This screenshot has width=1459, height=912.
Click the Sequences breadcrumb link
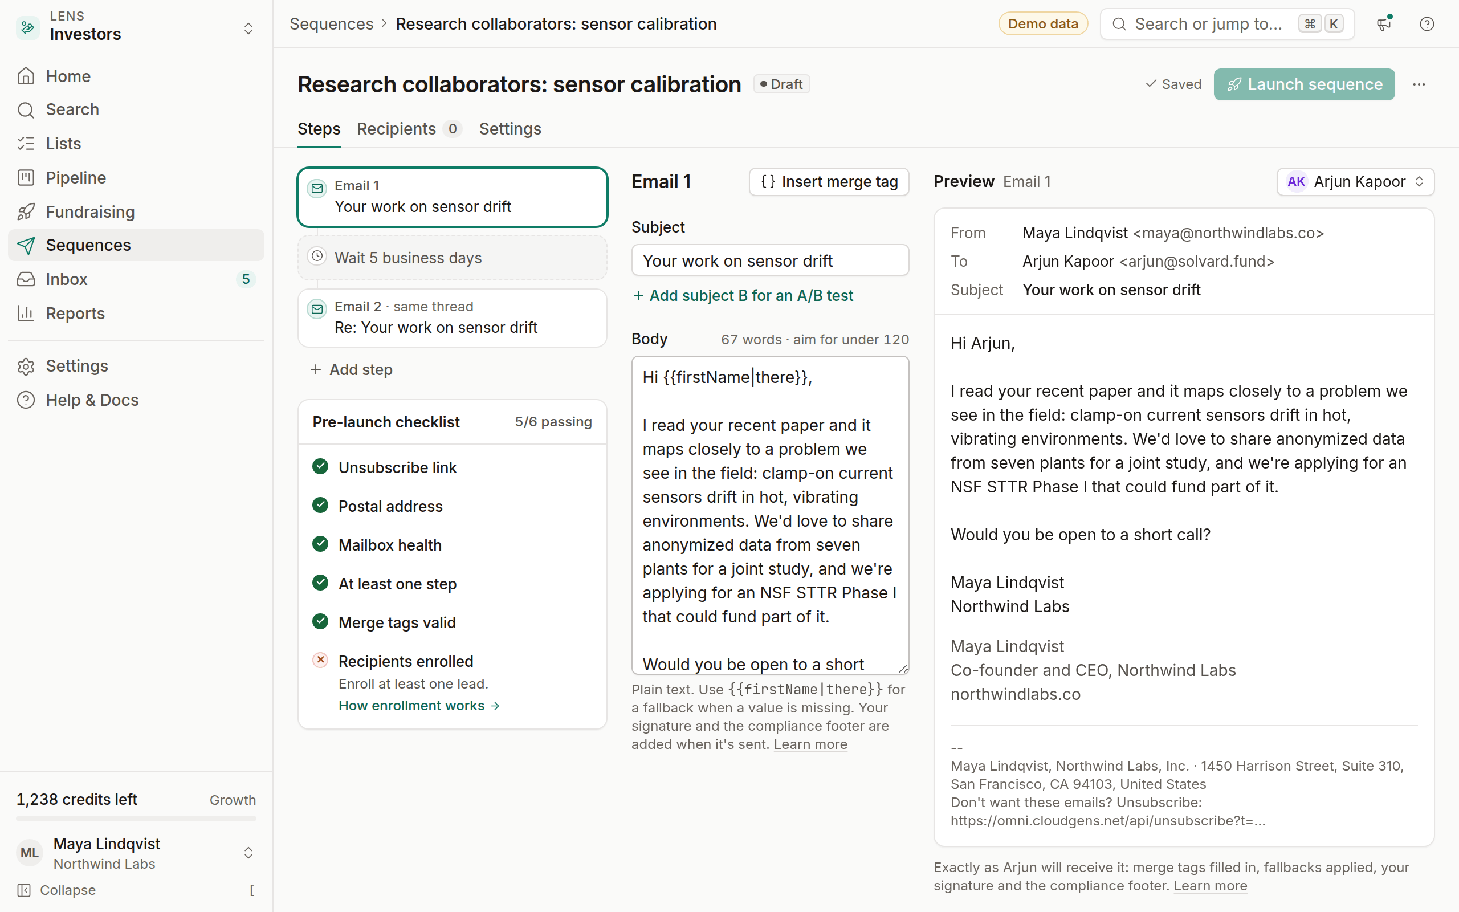332,24
